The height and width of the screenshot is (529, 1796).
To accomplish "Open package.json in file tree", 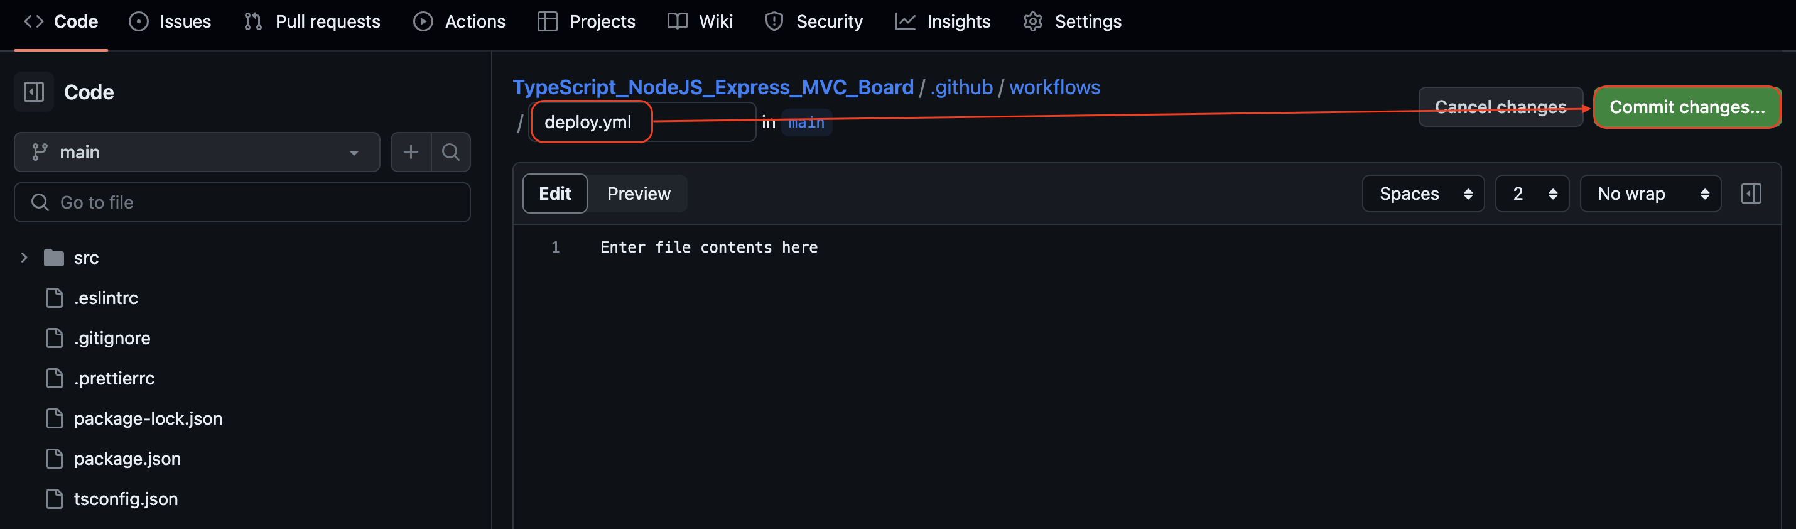I will tap(127, 459).
